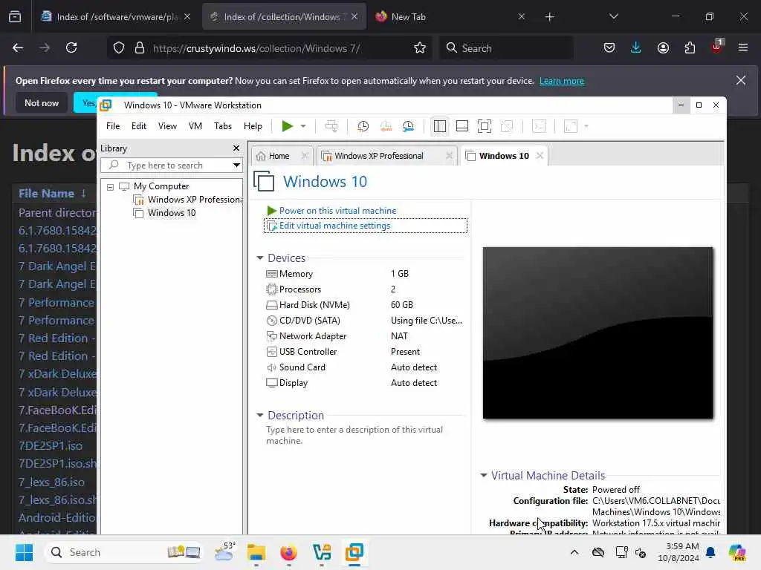
Task: Open the File menu in VMware
Action: pyautogui.click(x=113, y=126)
